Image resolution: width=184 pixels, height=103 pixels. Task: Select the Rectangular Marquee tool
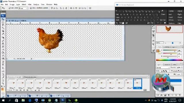tap(3, 22)
